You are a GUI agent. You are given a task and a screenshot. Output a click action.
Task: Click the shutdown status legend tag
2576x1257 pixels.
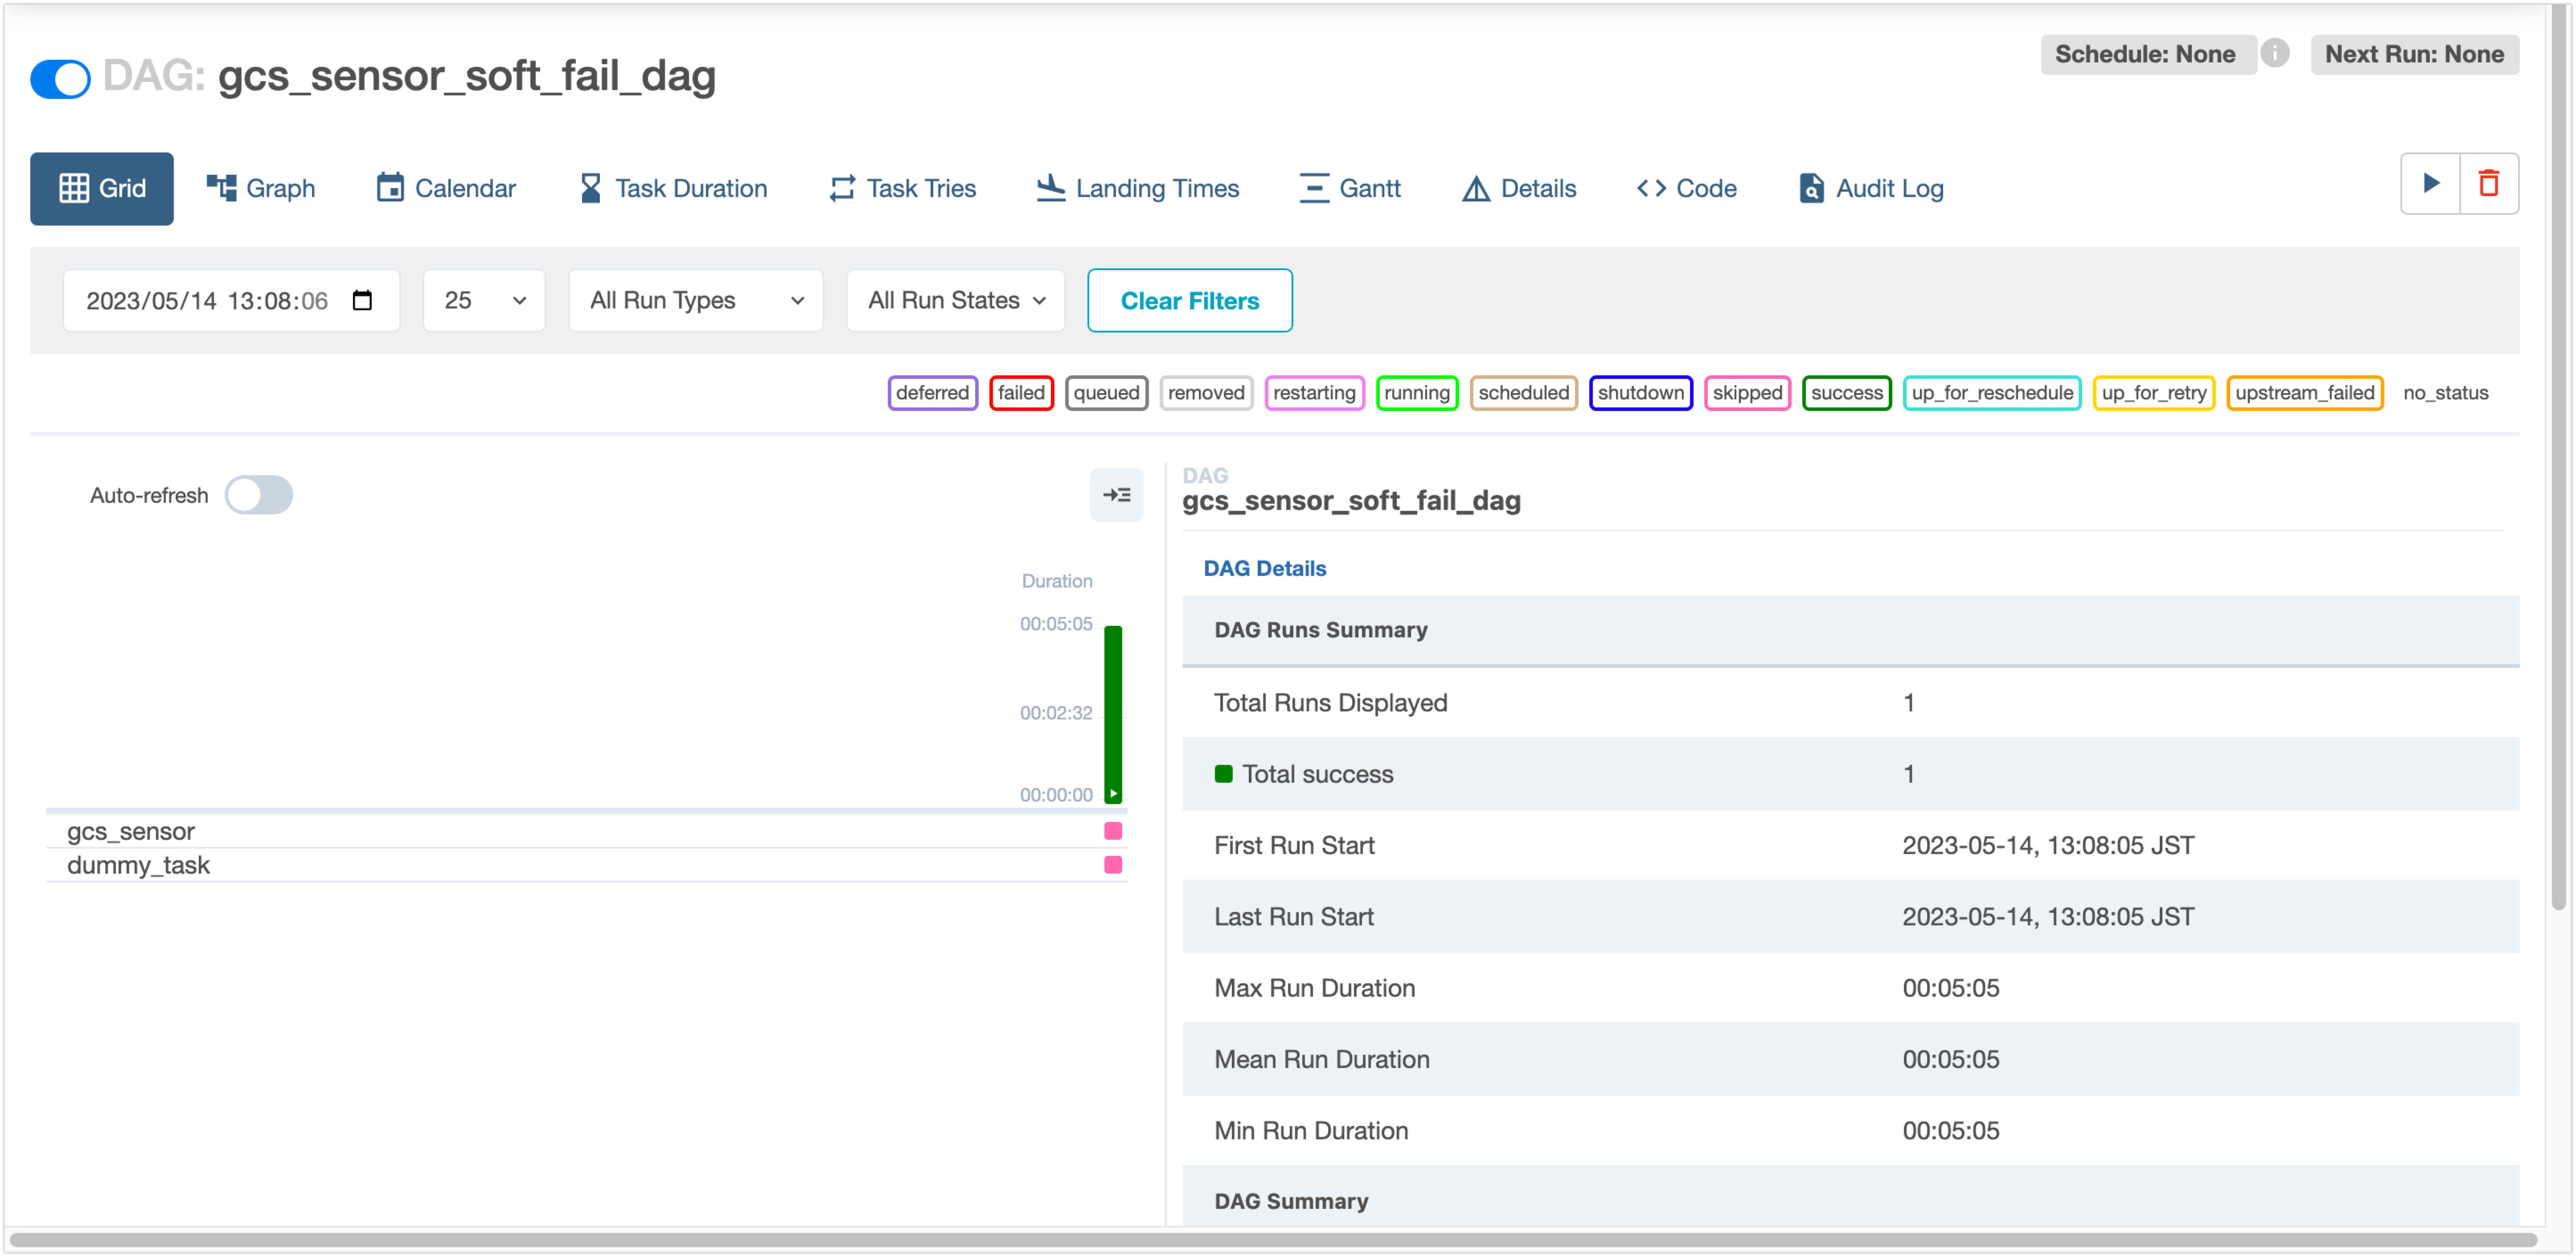coord(1640,393)
